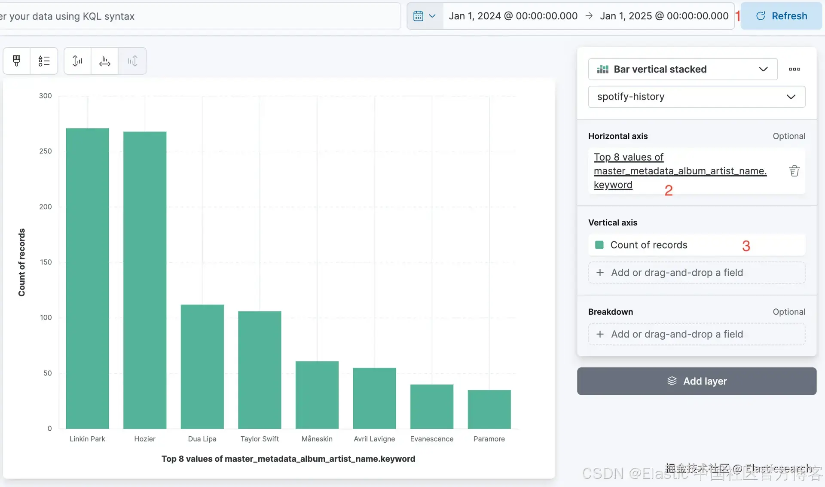Delete the horizontal axis dimension trash icon

[x=794, y=171]
